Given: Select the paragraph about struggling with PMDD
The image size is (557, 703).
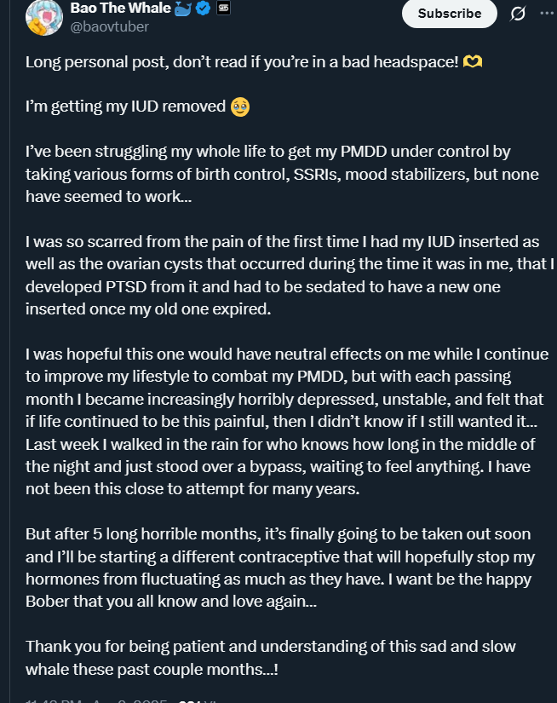Looking at the screenshot, I should 282,174.
